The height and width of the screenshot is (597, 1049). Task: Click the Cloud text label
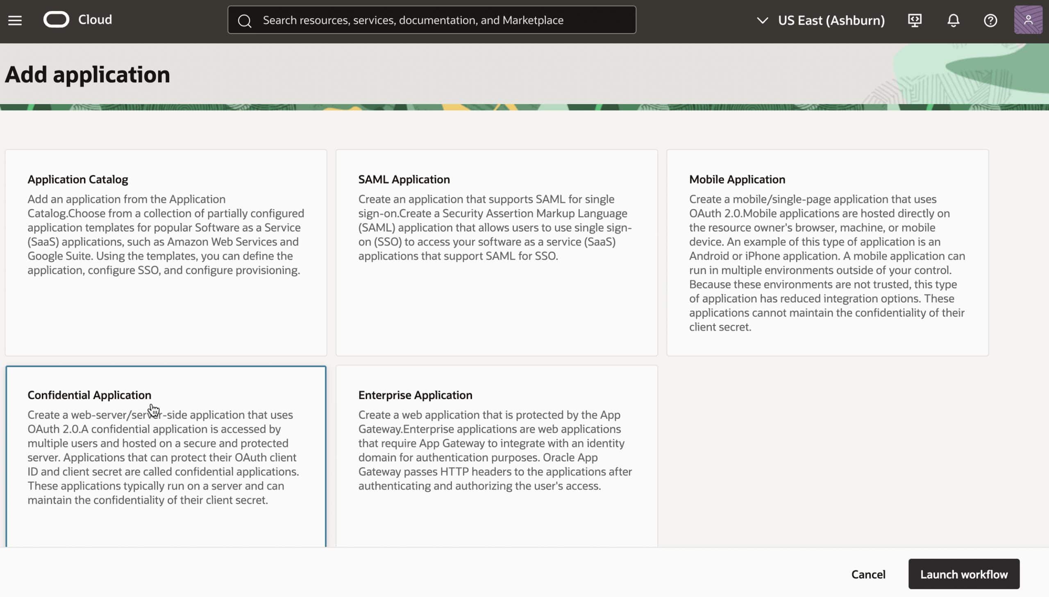tap(95, 20)
